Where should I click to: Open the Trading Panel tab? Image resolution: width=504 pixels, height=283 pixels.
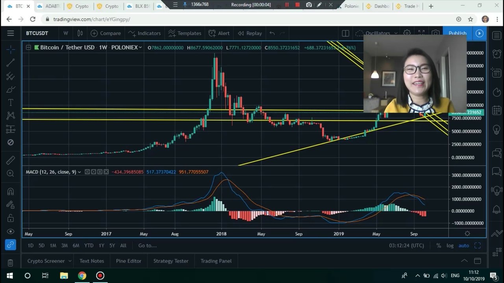(216, 261)
